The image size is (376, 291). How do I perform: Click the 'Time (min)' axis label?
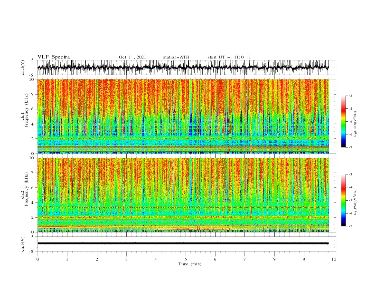coord(190,264)
